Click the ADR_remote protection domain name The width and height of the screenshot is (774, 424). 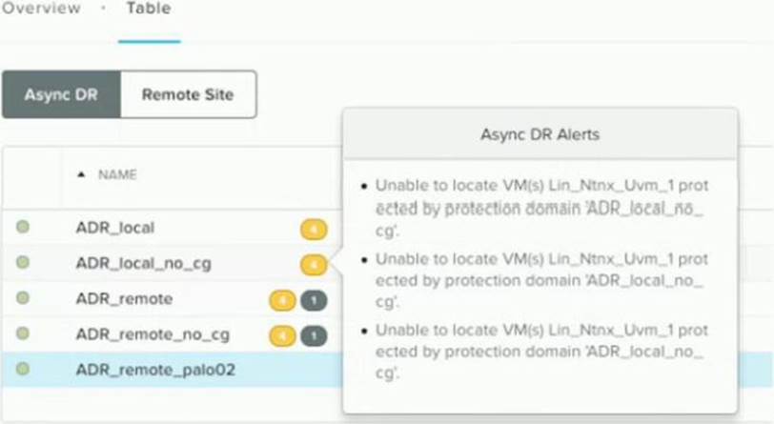point(124,299)
